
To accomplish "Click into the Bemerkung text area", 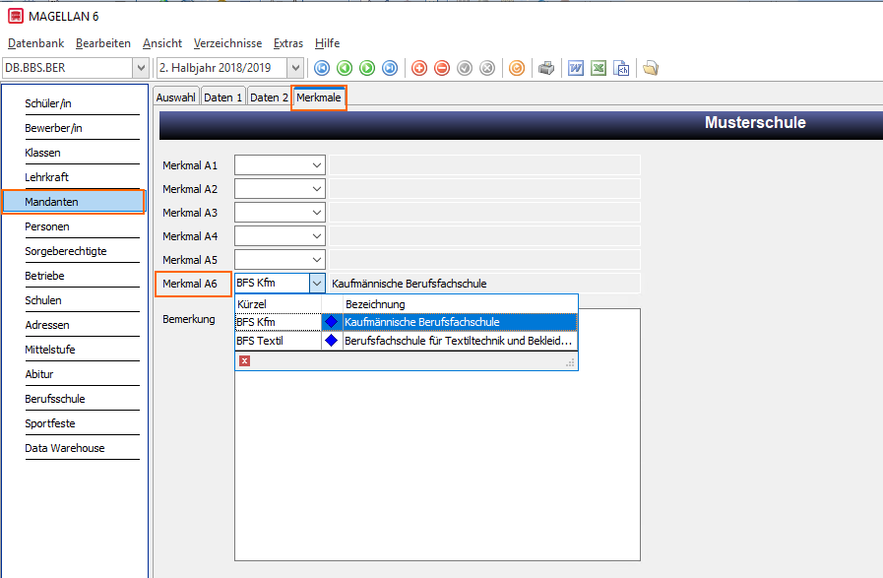I will [437, 465].
